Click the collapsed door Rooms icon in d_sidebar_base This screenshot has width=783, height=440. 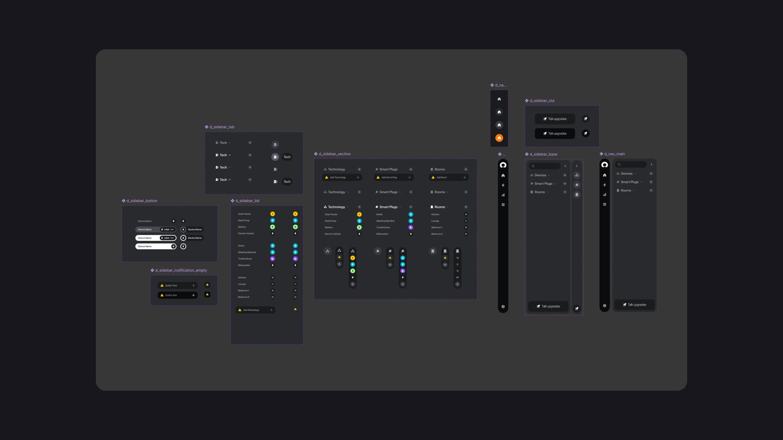pyautogui.click(x=577, y=195)
